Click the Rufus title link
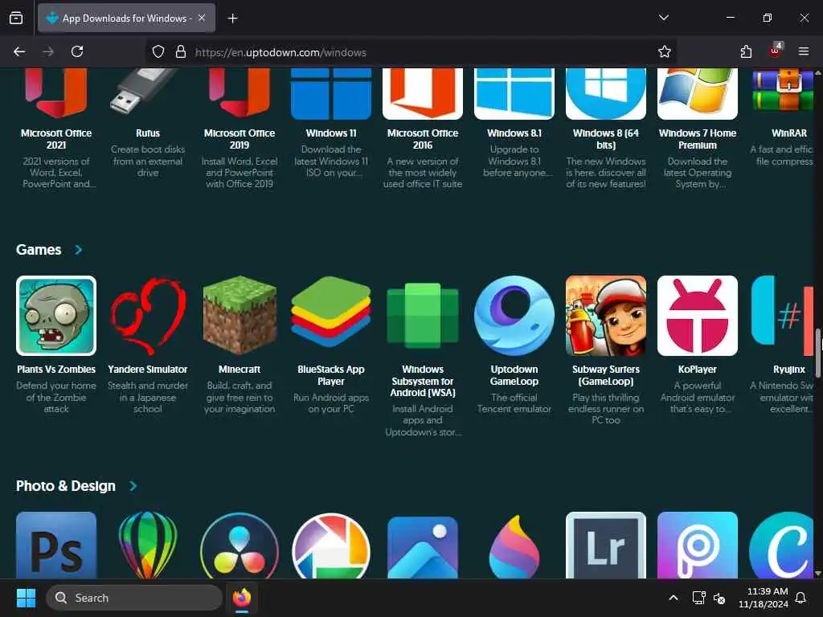The width and height of the screenshot is (823, 617). (148, 133)
